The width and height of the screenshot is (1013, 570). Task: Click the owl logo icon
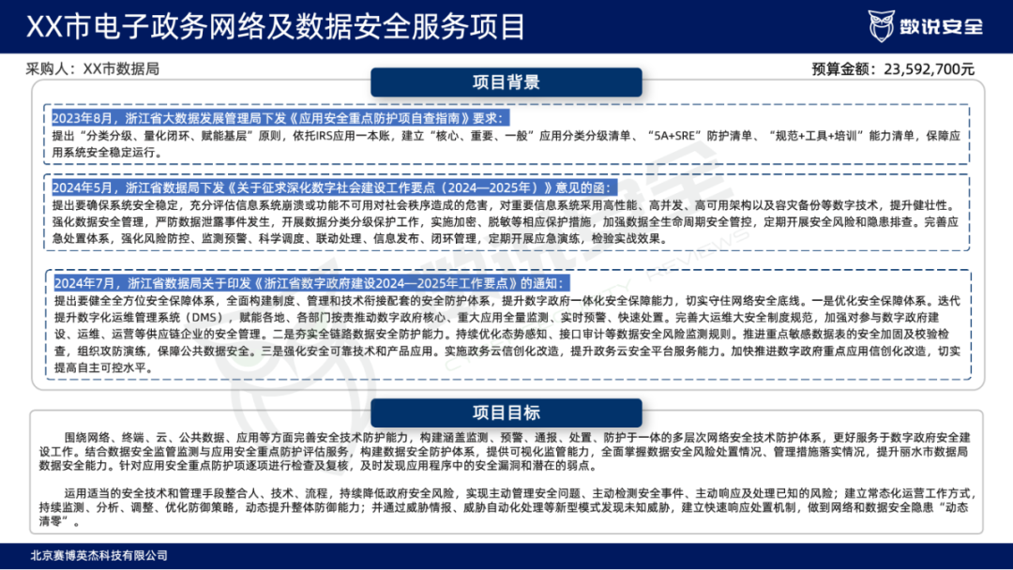tap(883, 25)
